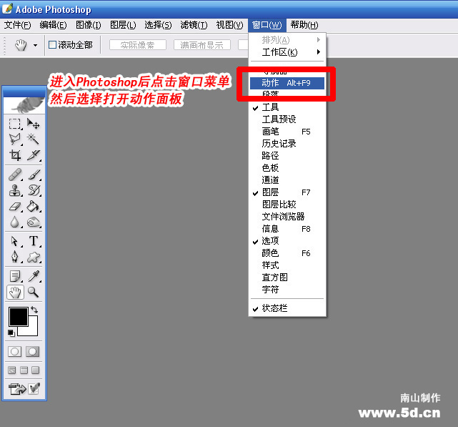Select the Polygonal Lasso tool
The image size is (458, 427).
tap(14, 139)
